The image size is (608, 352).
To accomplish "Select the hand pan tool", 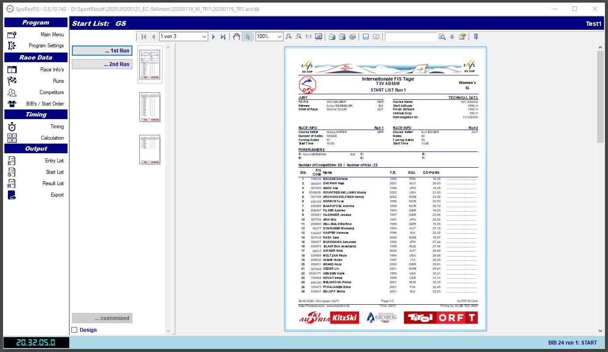I will 237,37.
